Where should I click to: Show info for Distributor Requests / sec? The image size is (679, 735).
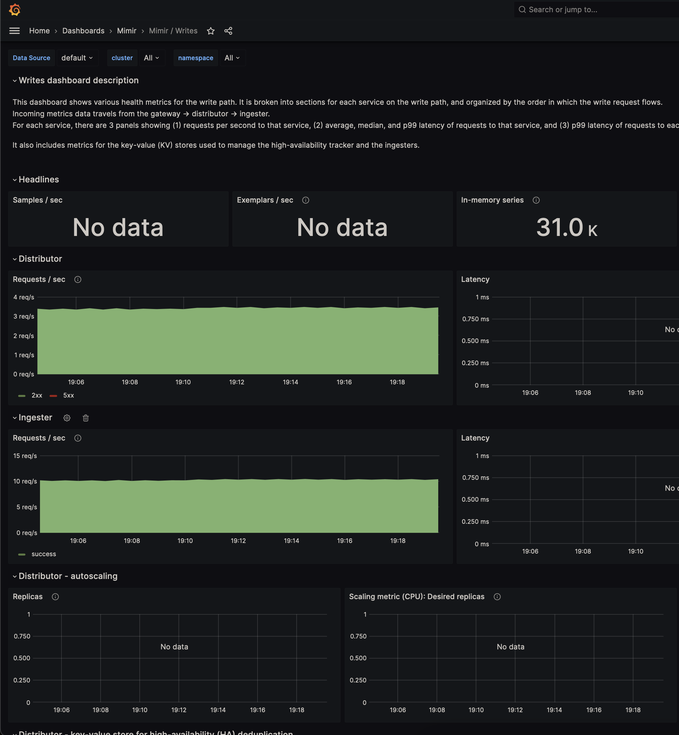click(x=78, y=280)
